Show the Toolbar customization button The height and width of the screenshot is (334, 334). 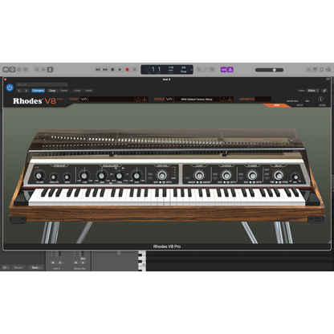tap(26, 70)
